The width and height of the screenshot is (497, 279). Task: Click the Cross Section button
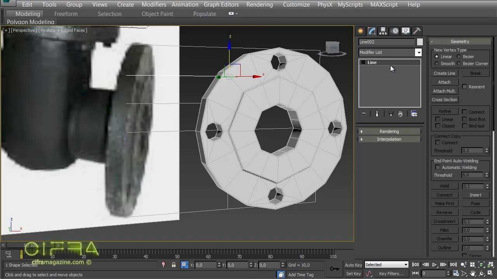445,100
